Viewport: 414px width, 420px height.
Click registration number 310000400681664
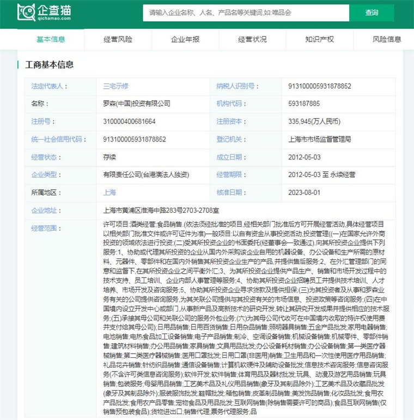[x=129, y=121]
